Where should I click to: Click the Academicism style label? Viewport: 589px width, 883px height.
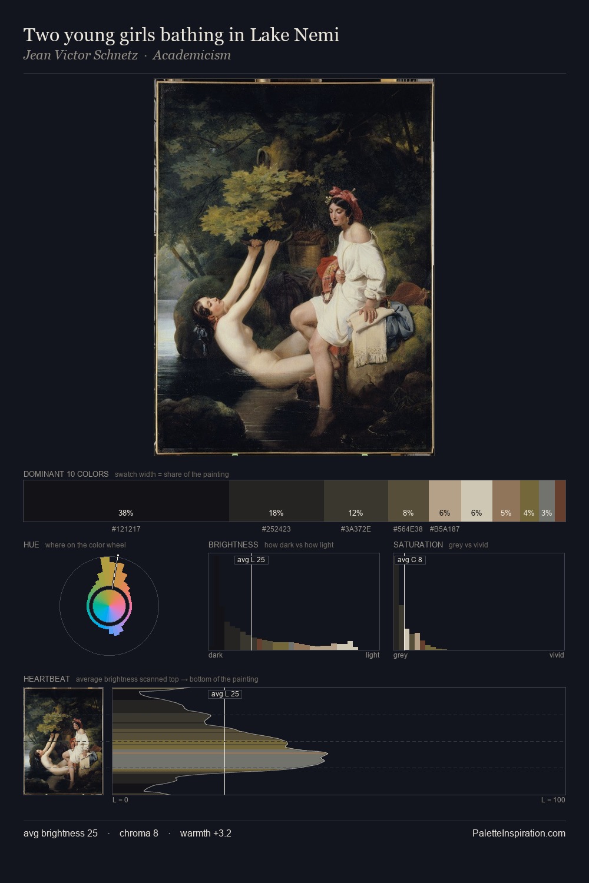[192, 55]
